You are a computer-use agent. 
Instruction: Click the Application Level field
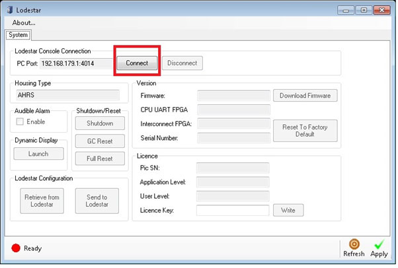[x=233, y=182]
